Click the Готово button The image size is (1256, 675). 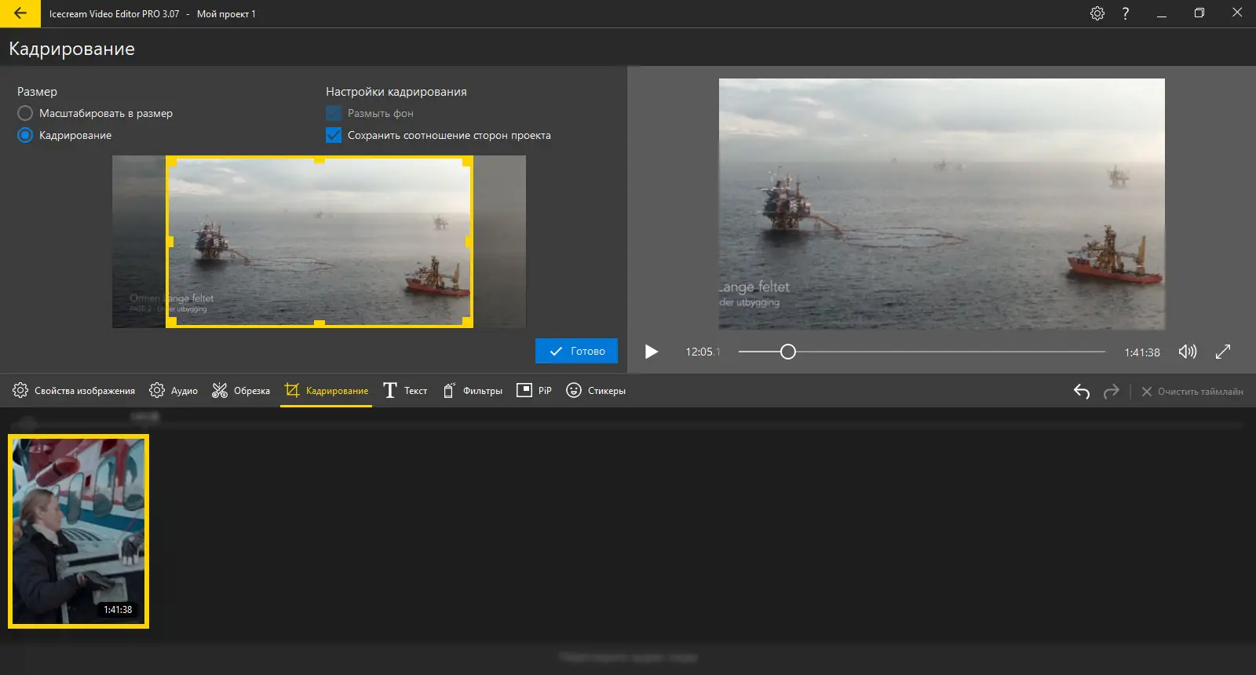tap(576, 351)
